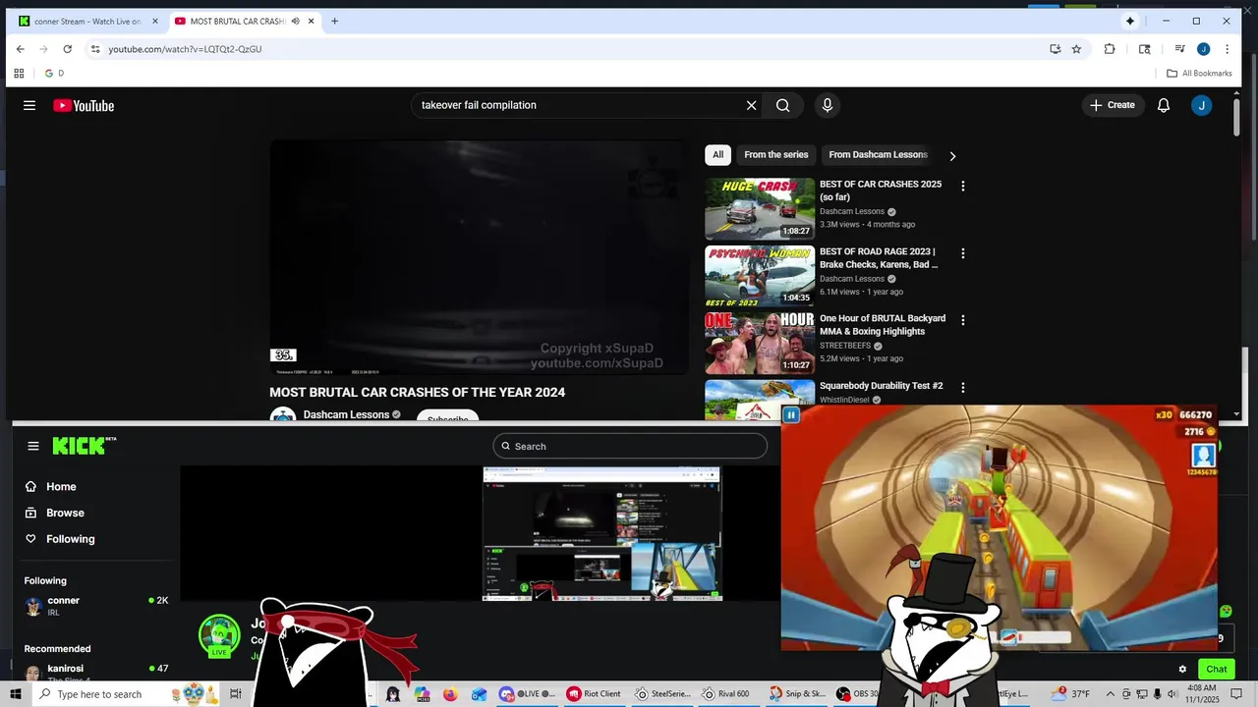1258x707 pixels.
Task: Open the Windows Start menu
Action: click(x=16, y=694)
